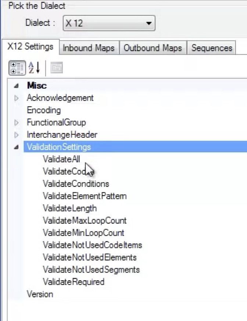Collapse the Misc category
The height and width of the screenshot is (321, 247).
[x=16, y=86]
